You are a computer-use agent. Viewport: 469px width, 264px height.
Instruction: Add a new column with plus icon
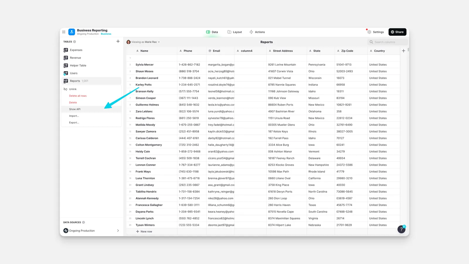point(403,51)
